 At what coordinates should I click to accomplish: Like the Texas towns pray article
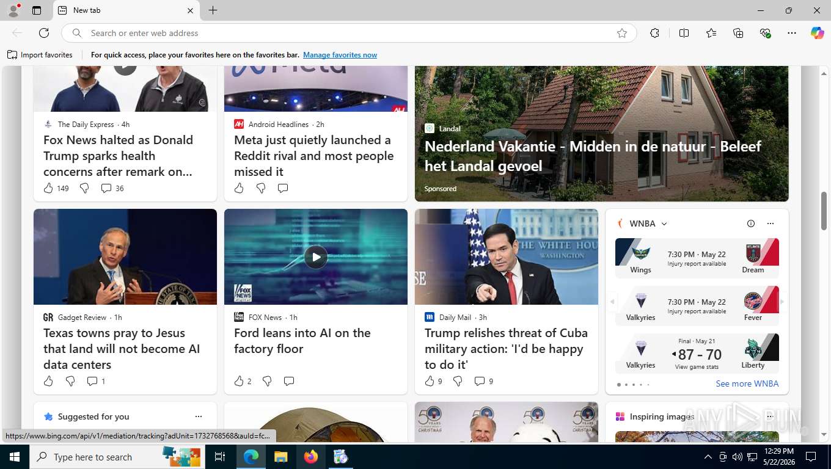pos(48,381)
